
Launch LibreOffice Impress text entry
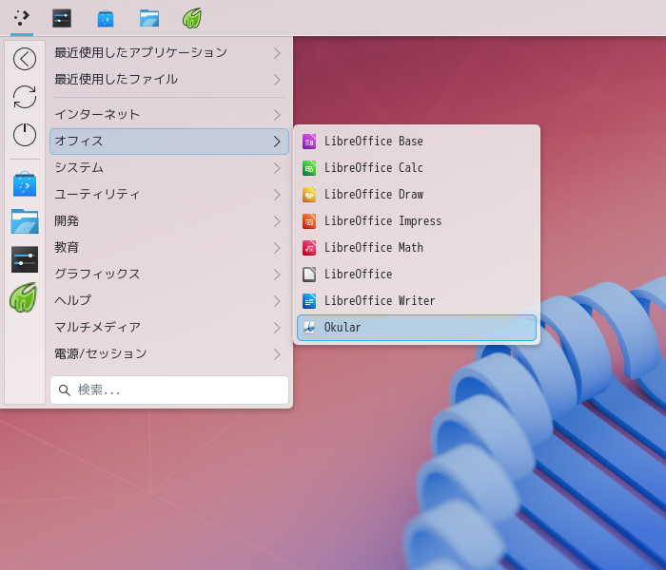tap(382, 221)
